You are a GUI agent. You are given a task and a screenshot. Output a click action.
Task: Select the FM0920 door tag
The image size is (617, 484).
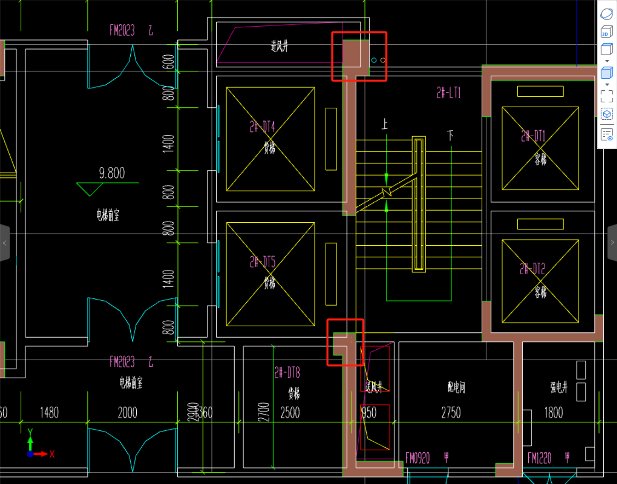[417, 458]
